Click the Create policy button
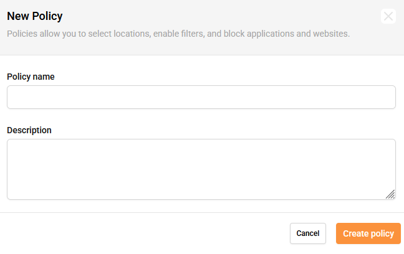The width and height of the screenshot is (404, 254). click(x=368, y=233)
